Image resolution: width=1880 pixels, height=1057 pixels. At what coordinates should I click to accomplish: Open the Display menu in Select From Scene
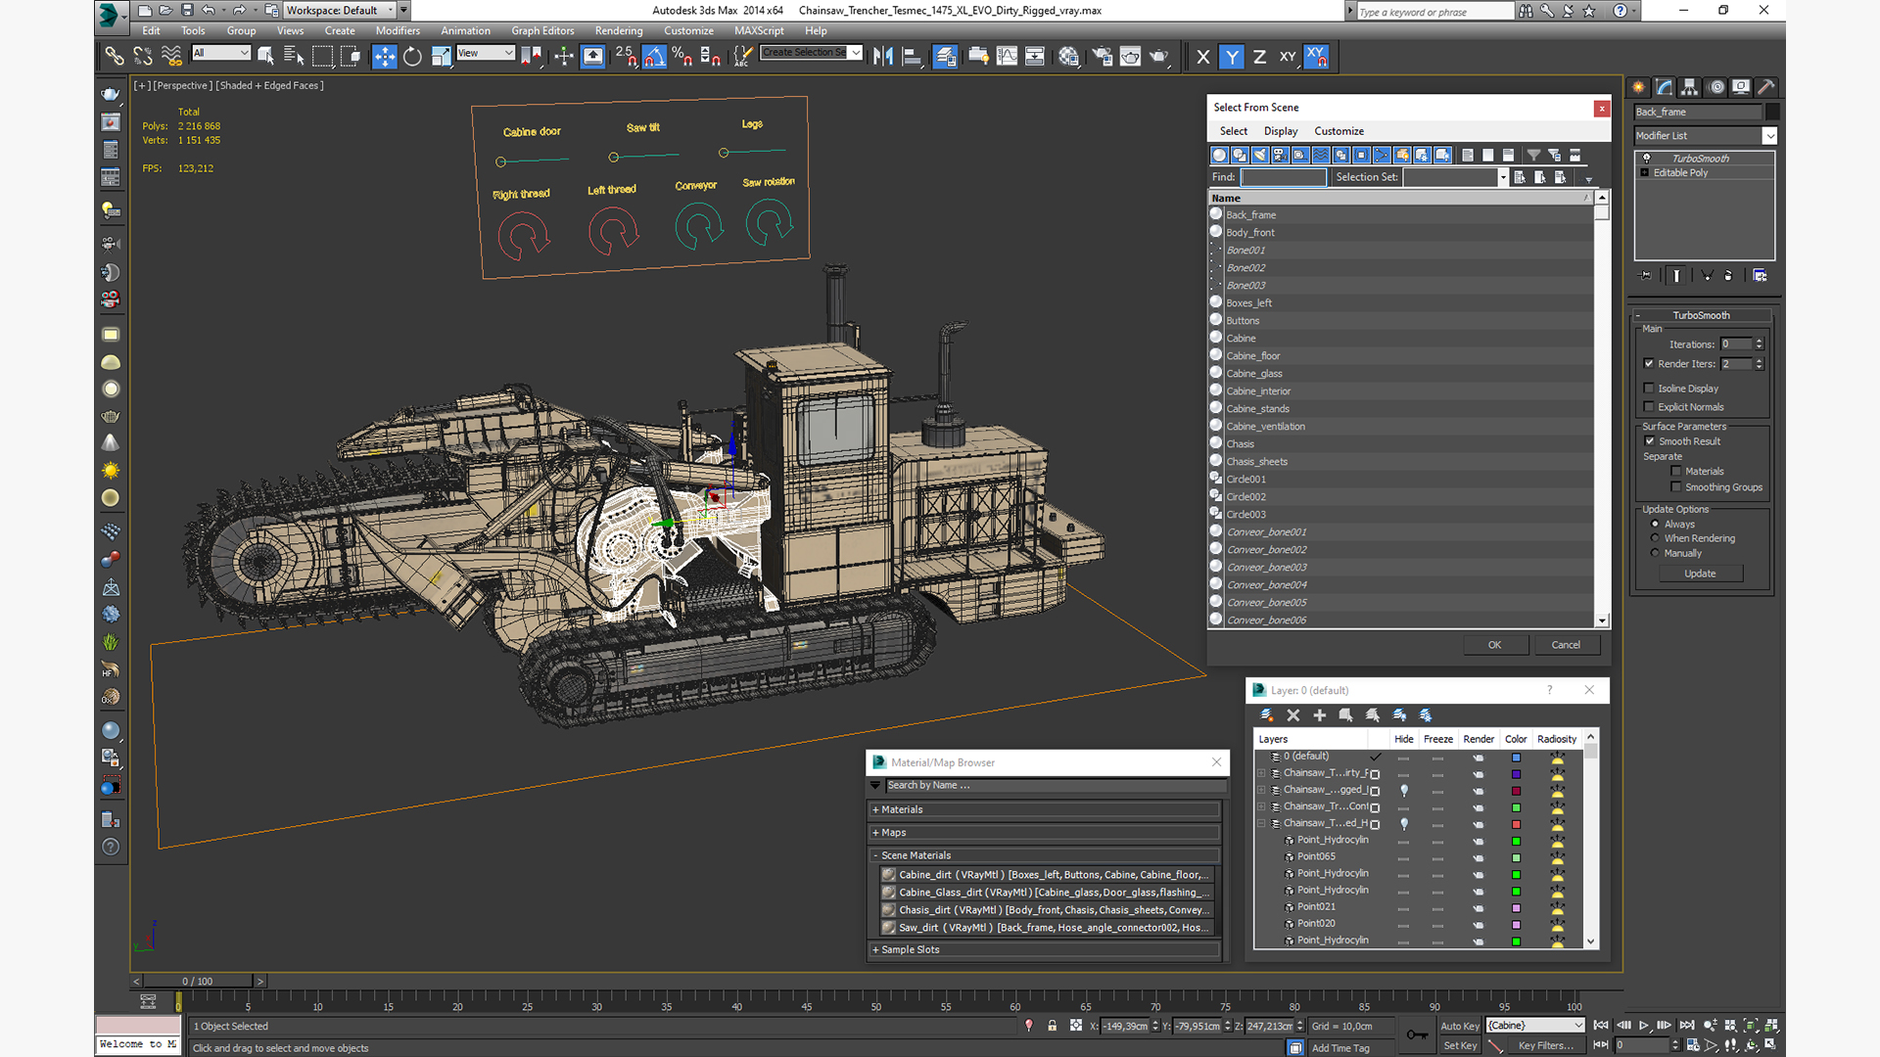click(x=1280, y=131)
